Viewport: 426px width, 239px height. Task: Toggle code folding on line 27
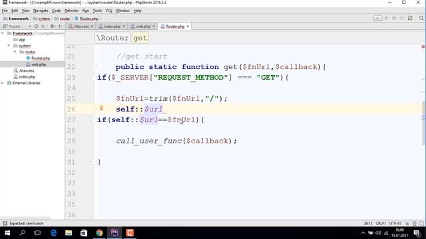click(x=94, y=119)
